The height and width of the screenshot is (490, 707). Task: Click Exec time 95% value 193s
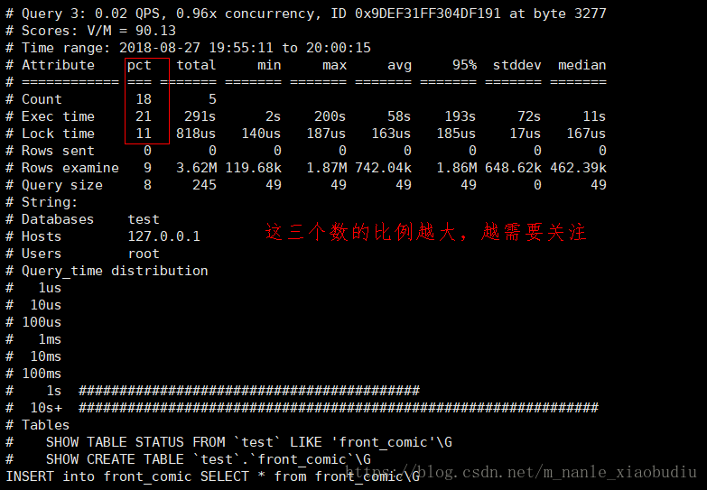(x=460, y=116)
